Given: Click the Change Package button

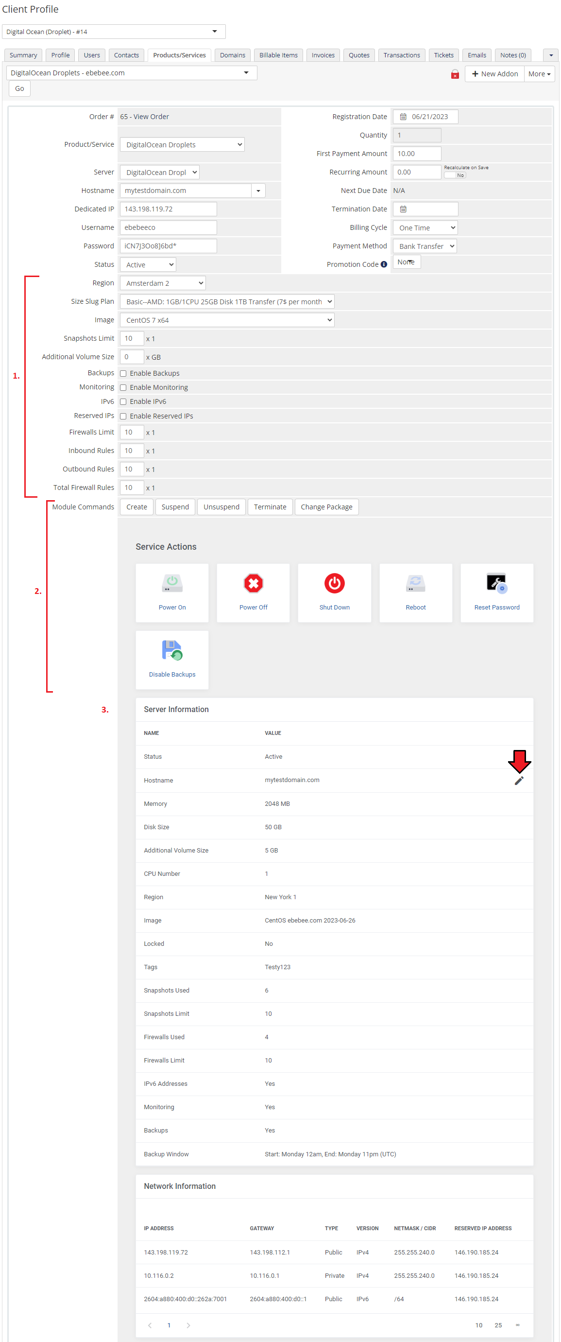Looking at the screenshot, I should 327,507.
